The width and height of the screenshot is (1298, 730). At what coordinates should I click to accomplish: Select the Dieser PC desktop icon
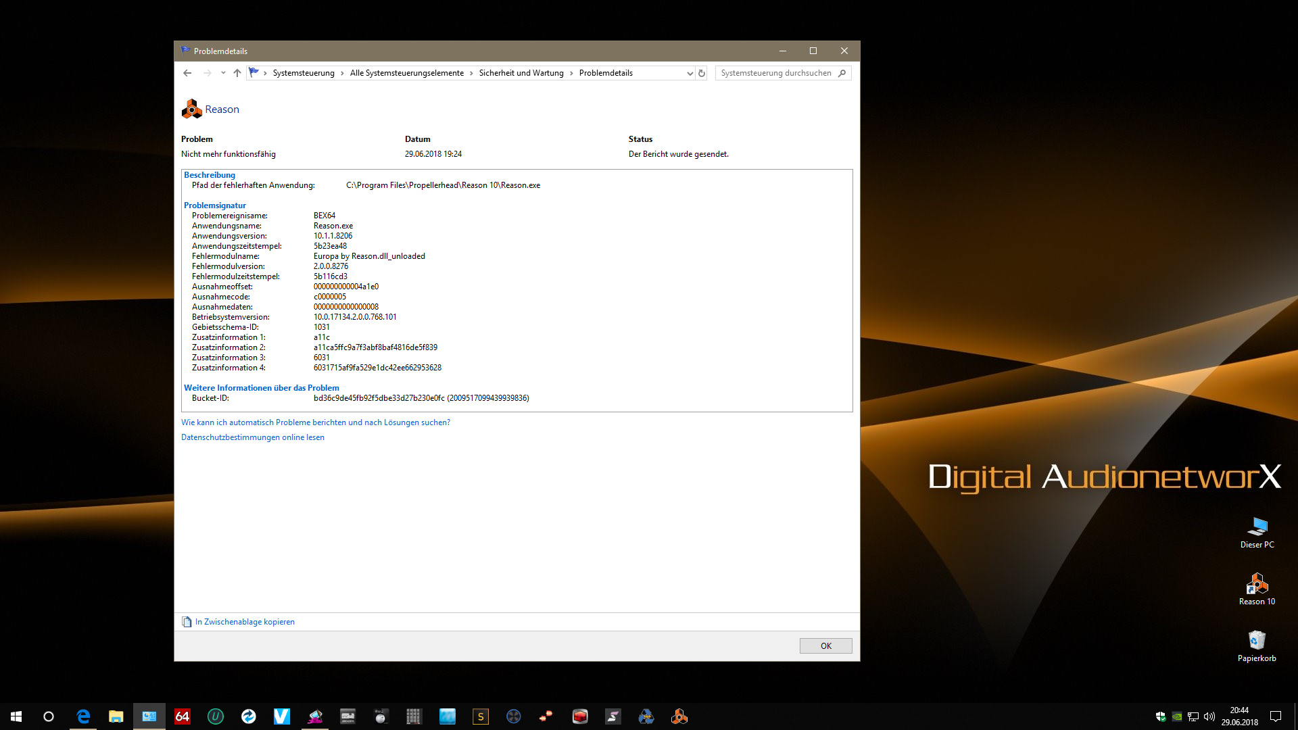click(x=1257, y=533)
